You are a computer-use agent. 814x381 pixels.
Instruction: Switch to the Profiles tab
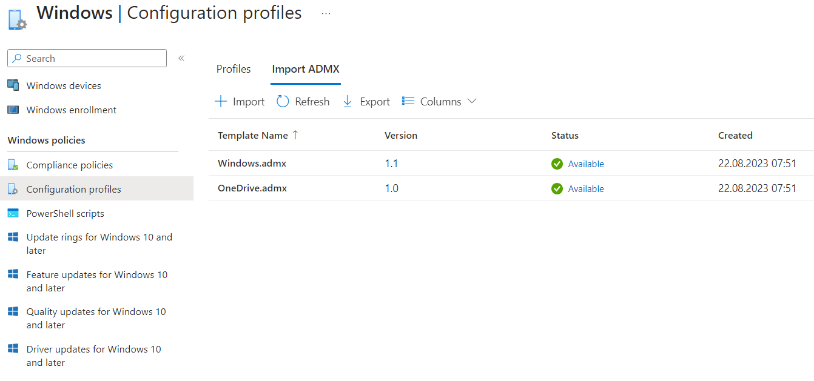234,69
